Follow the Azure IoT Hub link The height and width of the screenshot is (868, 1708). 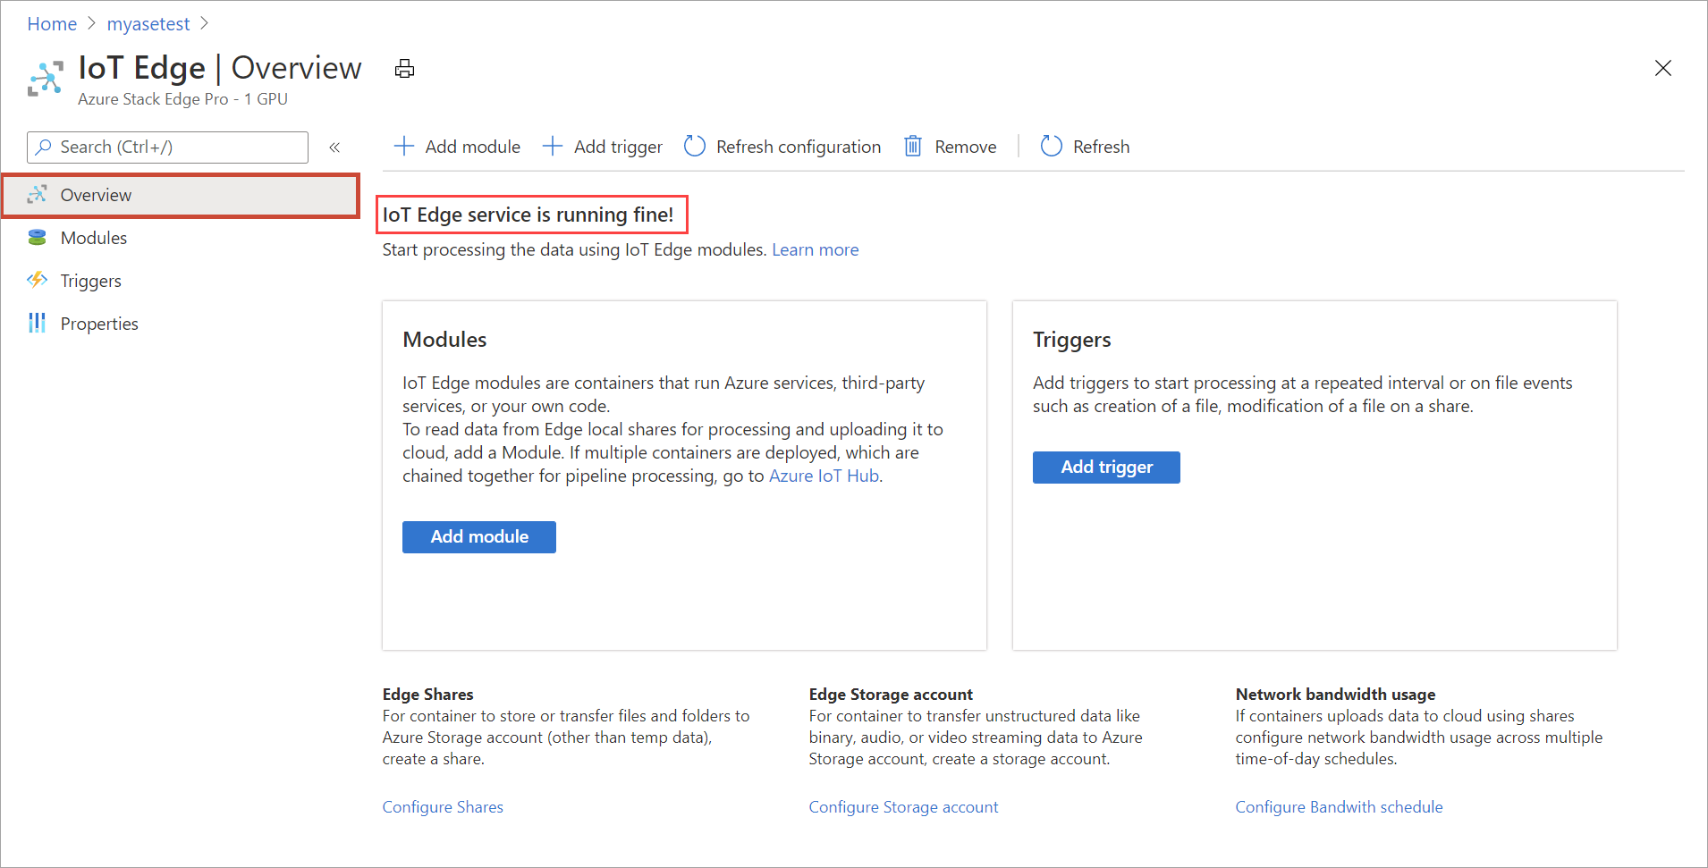823,476
